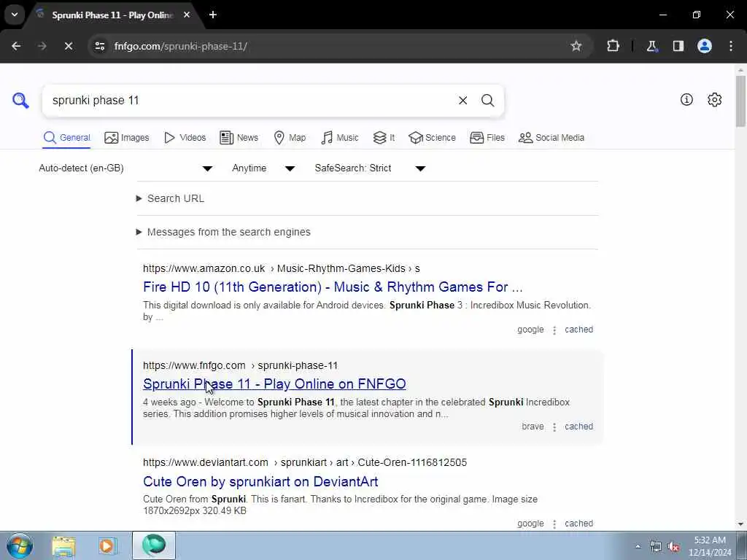Open the taskbar clock showing 5:32 AM
Screen dimensions: 747x560
point(710,546)
